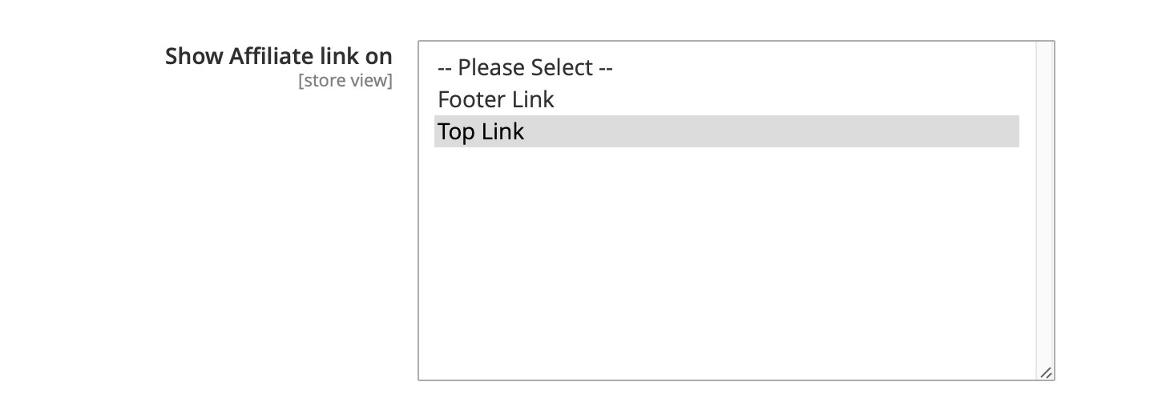Reset selection with the Please Select placeholder
Screen dimensions: 1162x402
[x=726, y=67]
